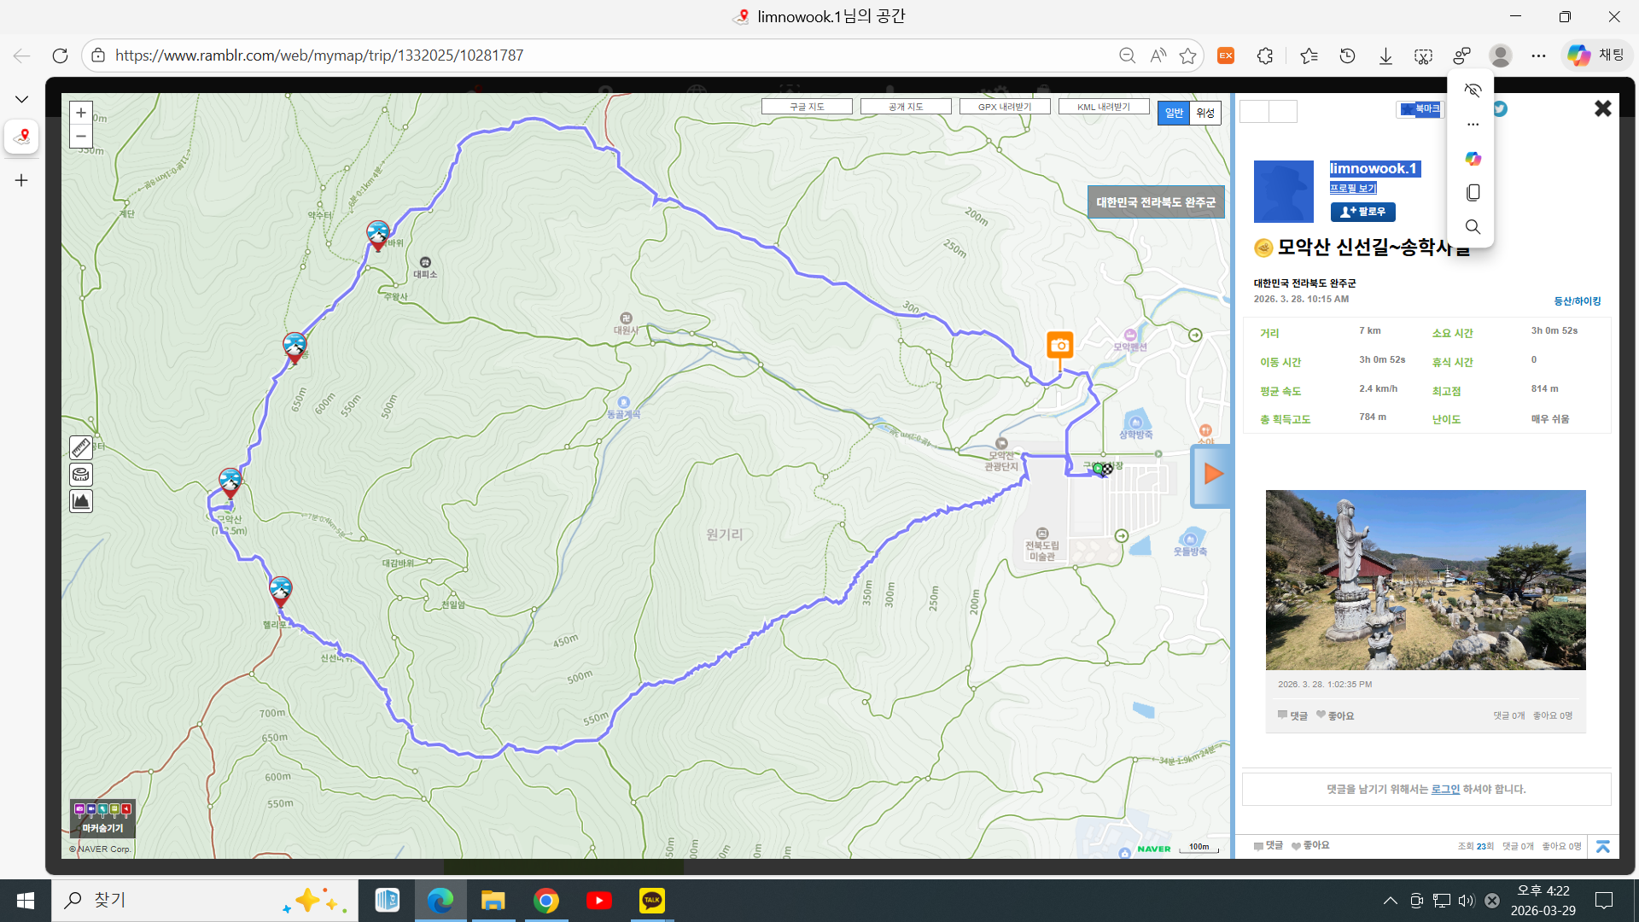Switch map to 위성 satellite view
The height and width of the screenshot is (922, 1639).
(1204, 113)
